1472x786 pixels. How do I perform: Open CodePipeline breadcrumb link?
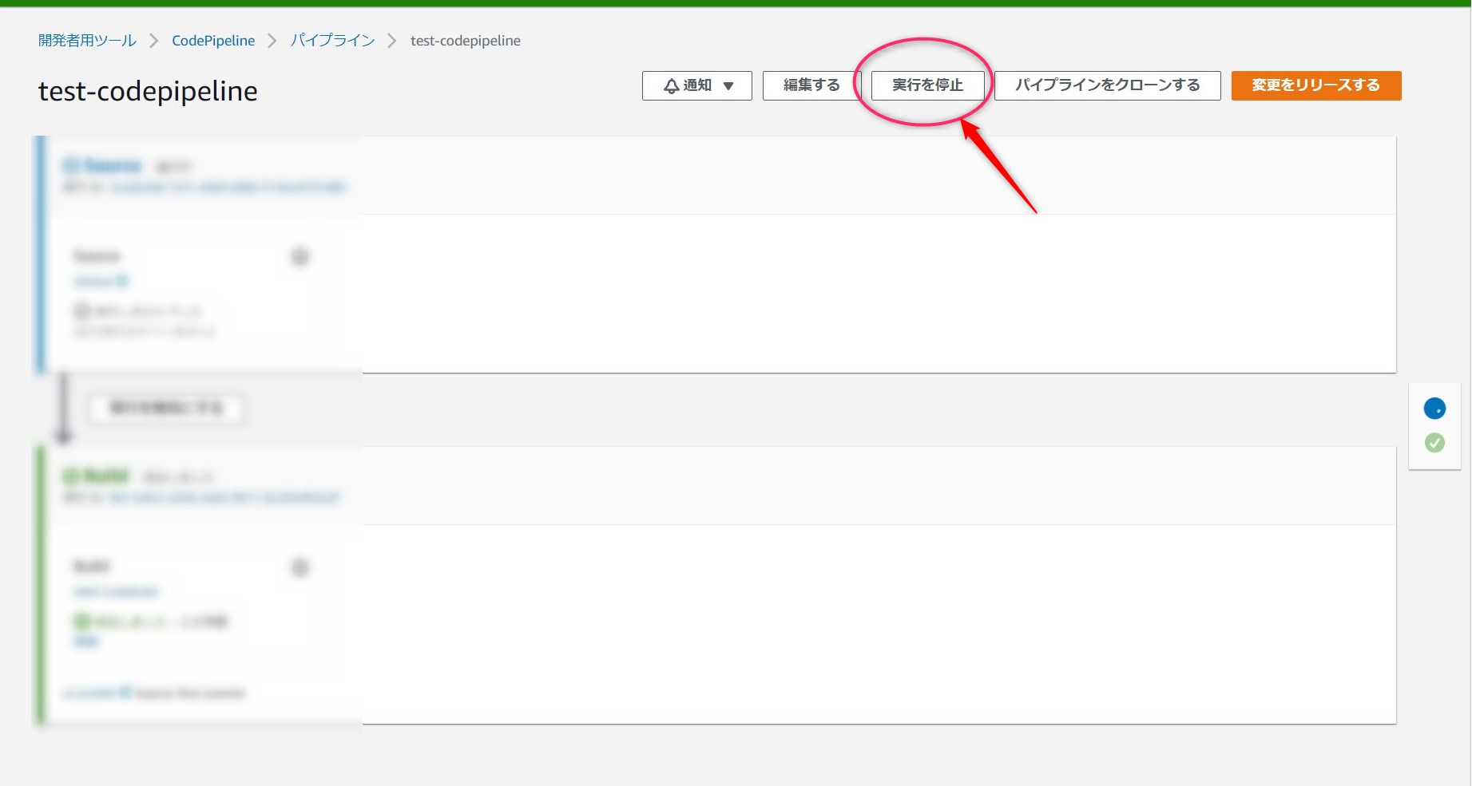pos(213,41)
